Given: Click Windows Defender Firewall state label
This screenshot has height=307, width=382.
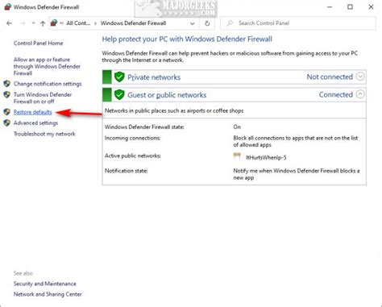Looking at the screenshot, I should [x=144, y=127].
